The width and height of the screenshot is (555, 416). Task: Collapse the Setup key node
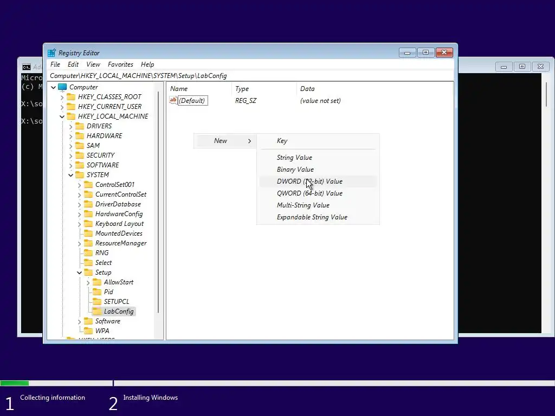pyautogui.click(x=79, y=272)
